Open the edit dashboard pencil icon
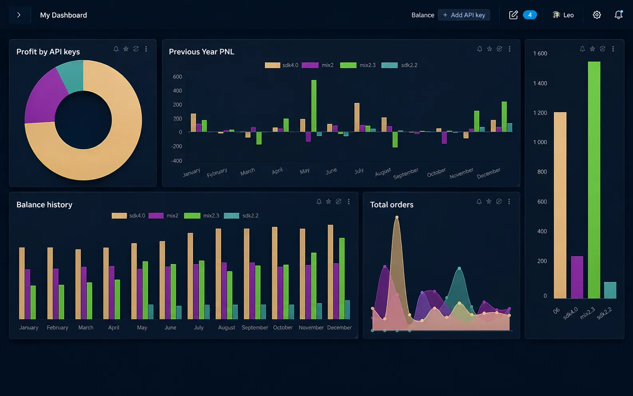 [513, 15]
